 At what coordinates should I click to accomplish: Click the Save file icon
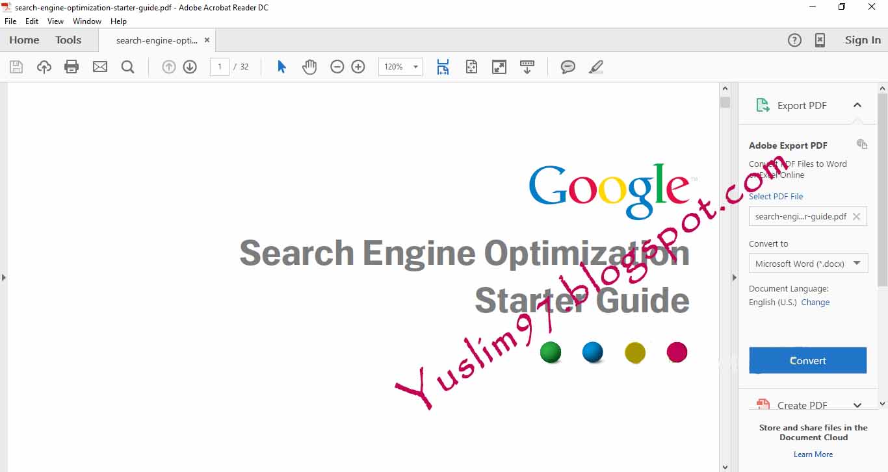pos(16,67)
